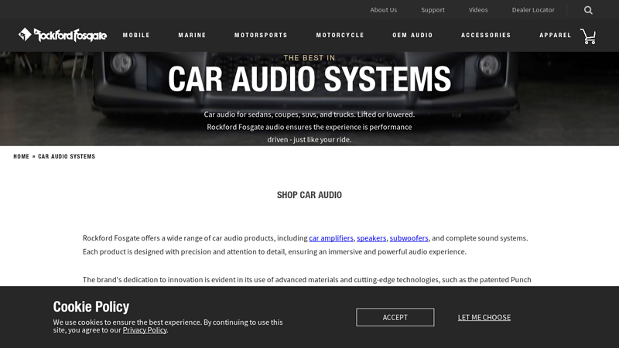This screenshot has width=619, height=348.
Task: Click the Shop Car Audio heading
Action: point(309,195)
